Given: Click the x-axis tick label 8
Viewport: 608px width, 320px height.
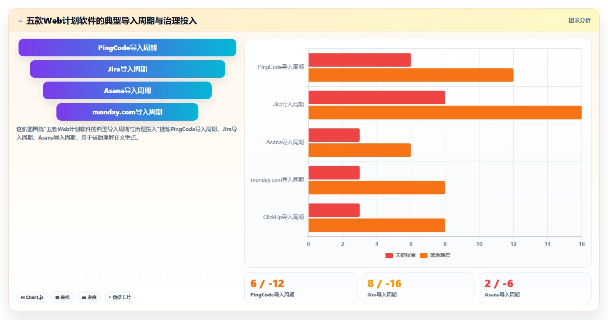Looking at the screenshot, I should (x=445, y=244).
